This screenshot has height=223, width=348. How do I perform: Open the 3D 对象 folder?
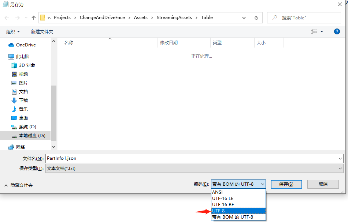click(23, 65)
